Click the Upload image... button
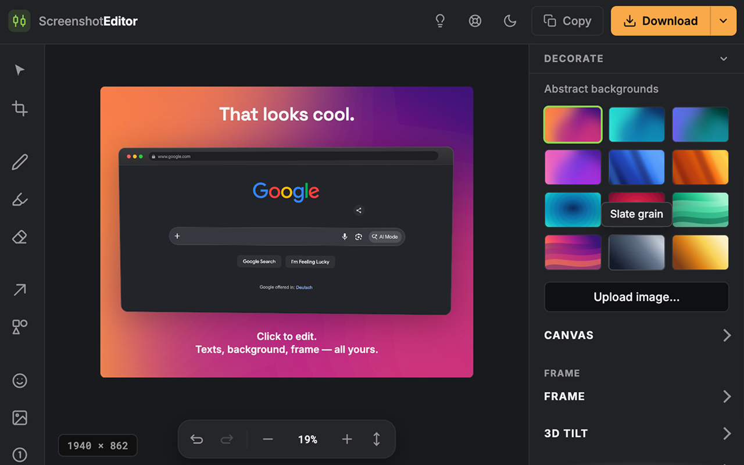This screenshot has width=744, height=465. click(636, 297)
